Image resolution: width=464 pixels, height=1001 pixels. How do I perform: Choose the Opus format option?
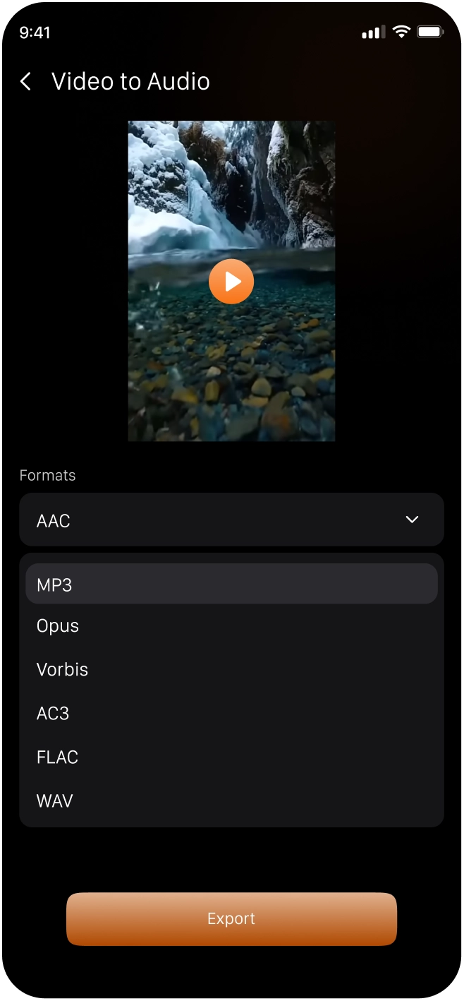click(x=231, y=626)
